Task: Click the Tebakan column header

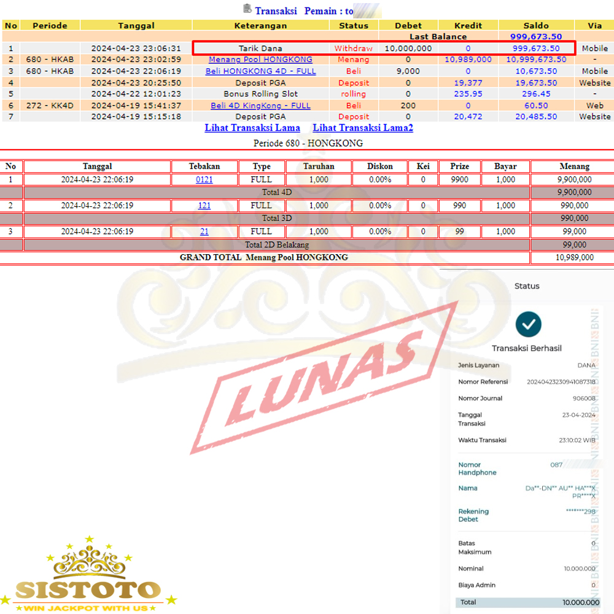Action: tap(204, 166)
